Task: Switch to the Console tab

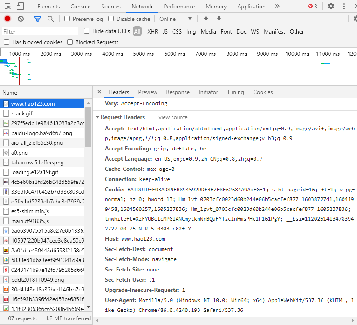Action: [81, 7]
